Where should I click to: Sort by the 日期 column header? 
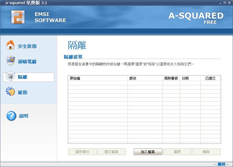pyautogui.click(x=190, y=78)
